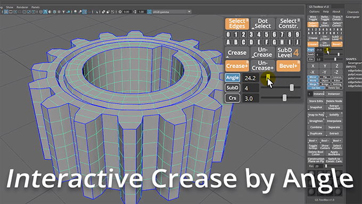Viewport: 362px width, 204px height.
Task: Open the Panels menu
Action: point(35,7)
